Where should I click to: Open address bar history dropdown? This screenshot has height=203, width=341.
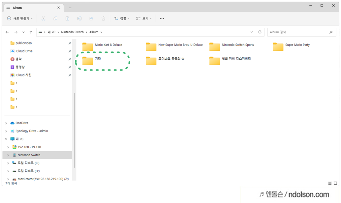click(252, 32)
